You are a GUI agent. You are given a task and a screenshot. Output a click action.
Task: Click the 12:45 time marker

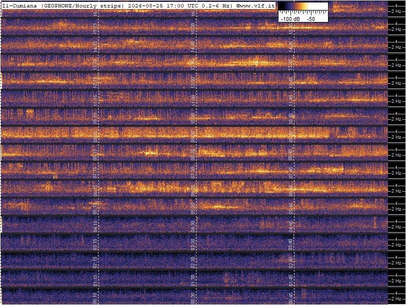(291, 82)
